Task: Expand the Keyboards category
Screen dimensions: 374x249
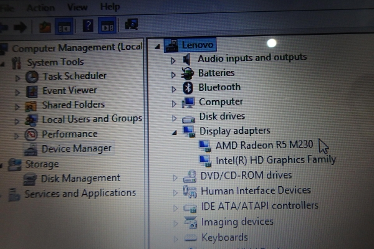Action: tap(176, 239)
